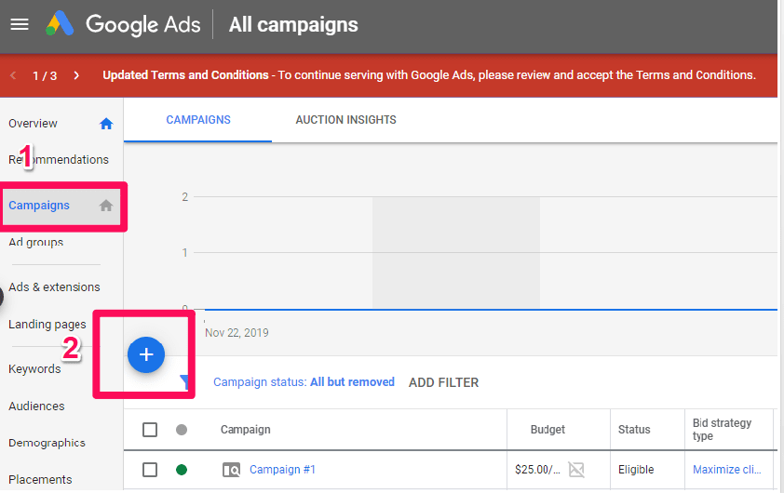Click the ADD FILTER button

(x=443, y=382)
